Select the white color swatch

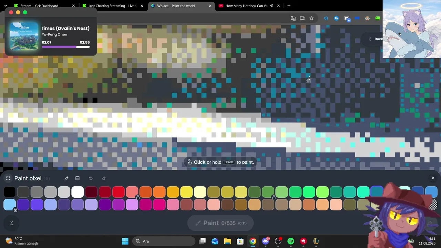pyautogui.click(x=78, y=192)
